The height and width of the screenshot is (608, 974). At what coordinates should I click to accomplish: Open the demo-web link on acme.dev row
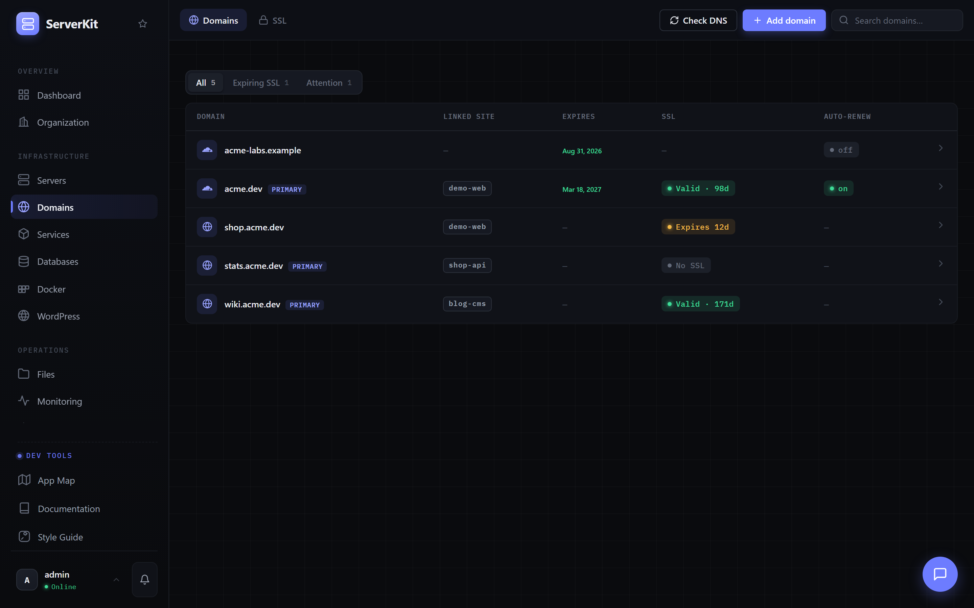[x=467, y=188]
